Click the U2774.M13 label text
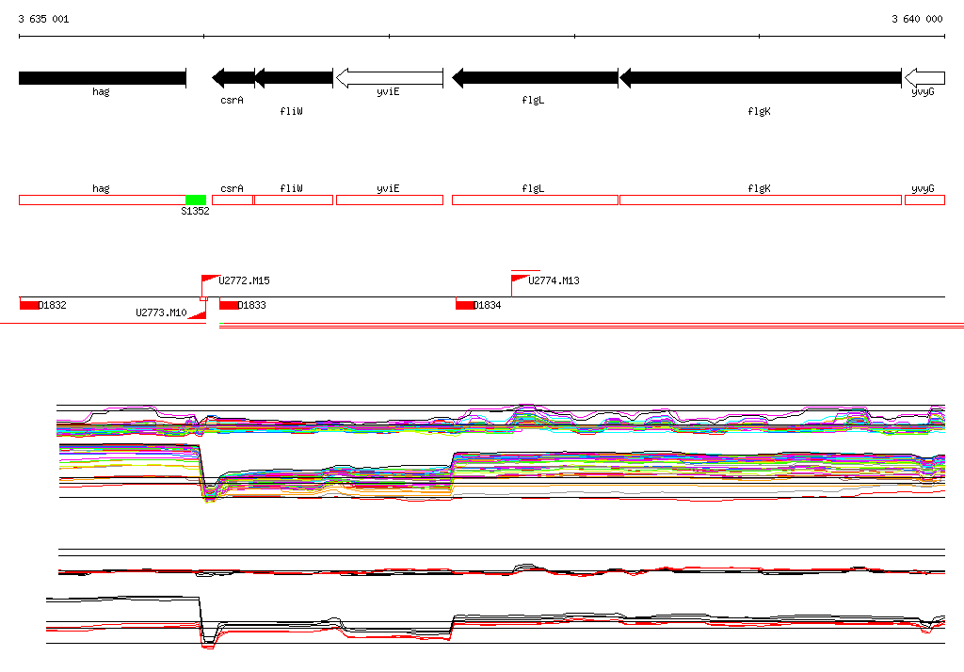Image resolution: width=964 pixels, height=672 pixels. 554,280
